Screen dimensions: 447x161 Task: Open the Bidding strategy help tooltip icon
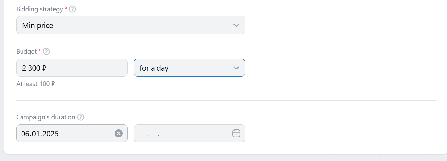point(72,9)
